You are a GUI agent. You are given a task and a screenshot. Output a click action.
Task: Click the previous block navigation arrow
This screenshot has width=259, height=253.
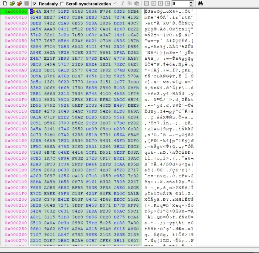click(153, 4)
